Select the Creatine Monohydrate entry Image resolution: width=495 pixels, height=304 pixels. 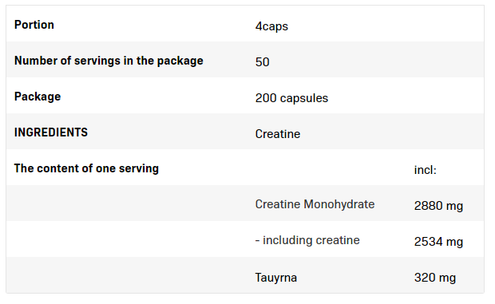[x=315, y=204]
